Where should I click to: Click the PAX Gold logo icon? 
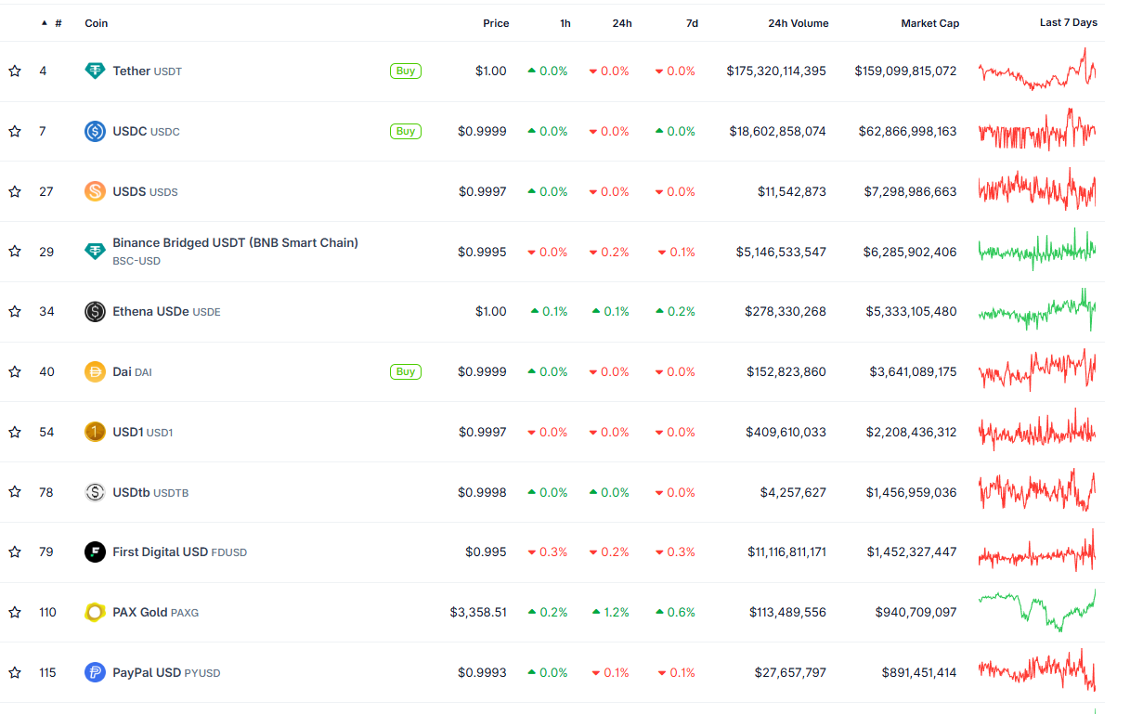[x=95, y=612]
